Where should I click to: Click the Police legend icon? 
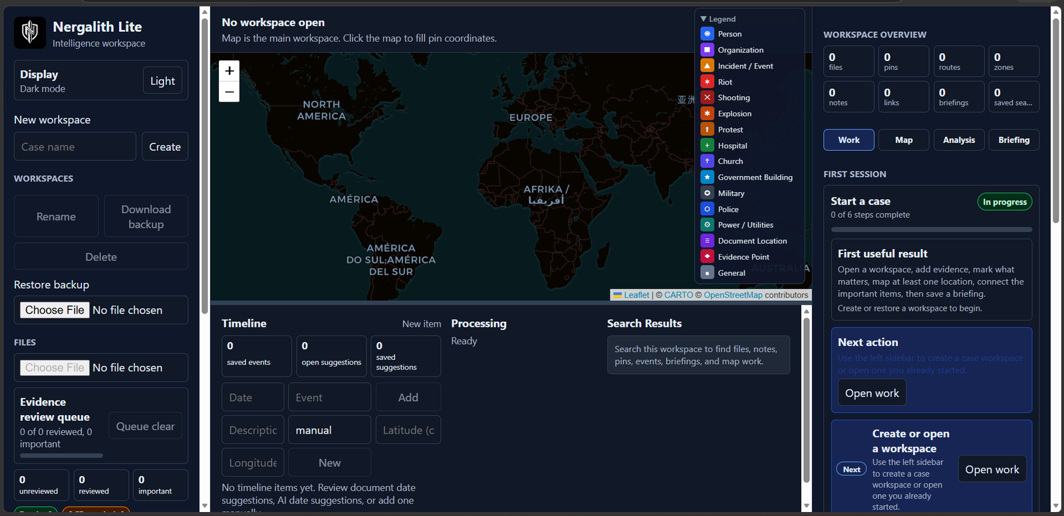click(708, 209)
